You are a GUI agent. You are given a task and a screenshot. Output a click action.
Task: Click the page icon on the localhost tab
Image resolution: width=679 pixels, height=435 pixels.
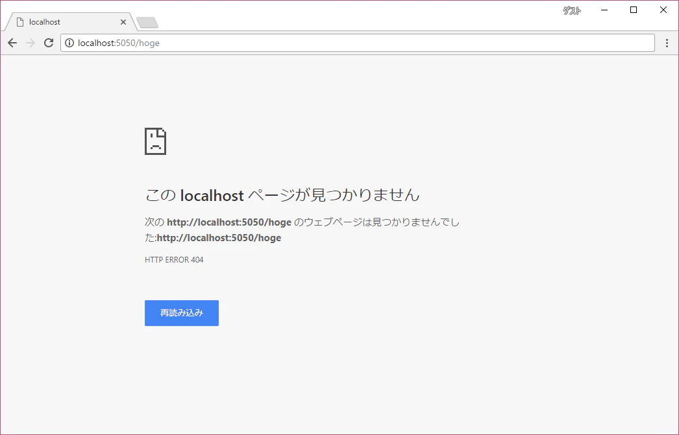20,22
